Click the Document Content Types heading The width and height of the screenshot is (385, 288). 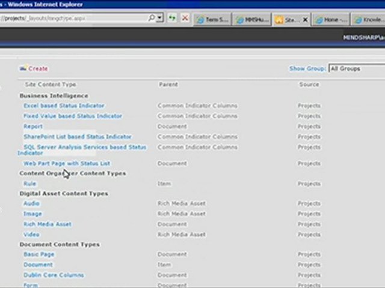[x=60, y=244]
